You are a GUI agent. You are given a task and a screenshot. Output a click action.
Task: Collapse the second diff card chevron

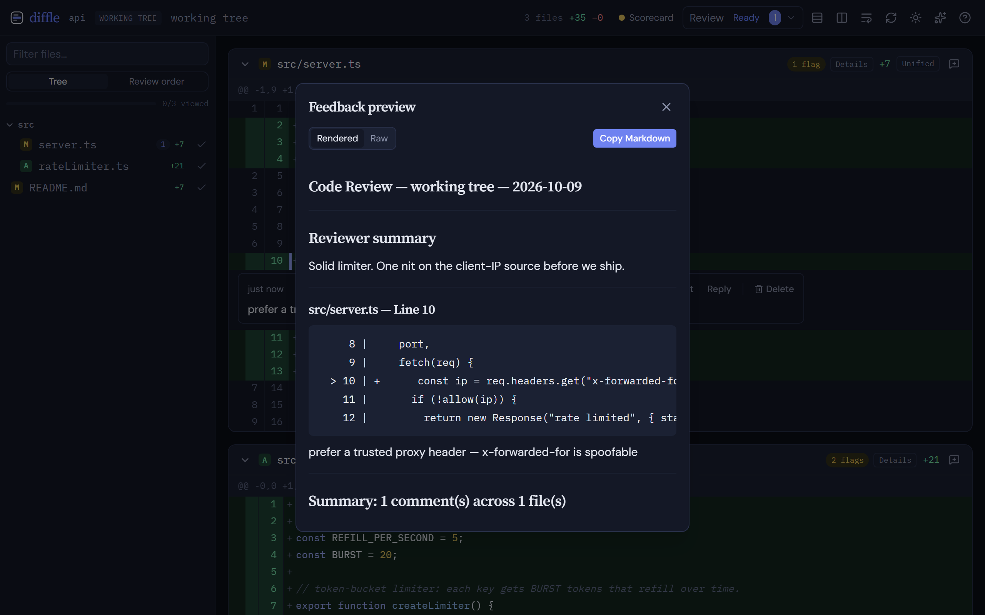(x=245, y=460)
